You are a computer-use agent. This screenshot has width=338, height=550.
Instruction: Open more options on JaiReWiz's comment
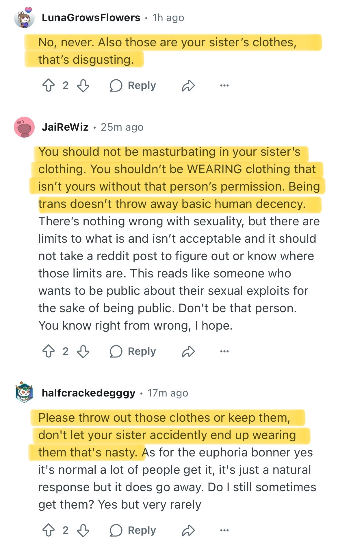coord(224,351)
